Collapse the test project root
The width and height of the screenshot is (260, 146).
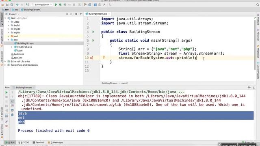5,18
